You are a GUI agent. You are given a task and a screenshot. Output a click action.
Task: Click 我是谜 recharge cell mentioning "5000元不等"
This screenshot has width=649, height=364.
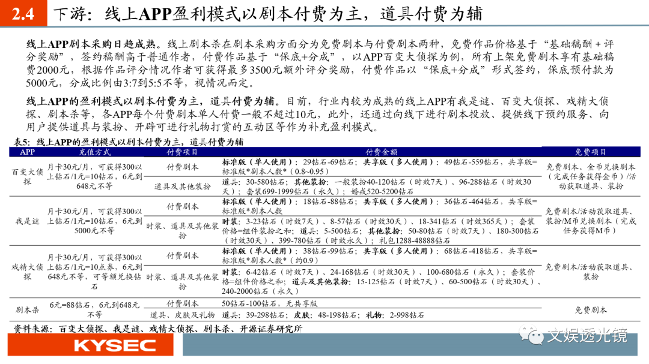tap(94, 221)
